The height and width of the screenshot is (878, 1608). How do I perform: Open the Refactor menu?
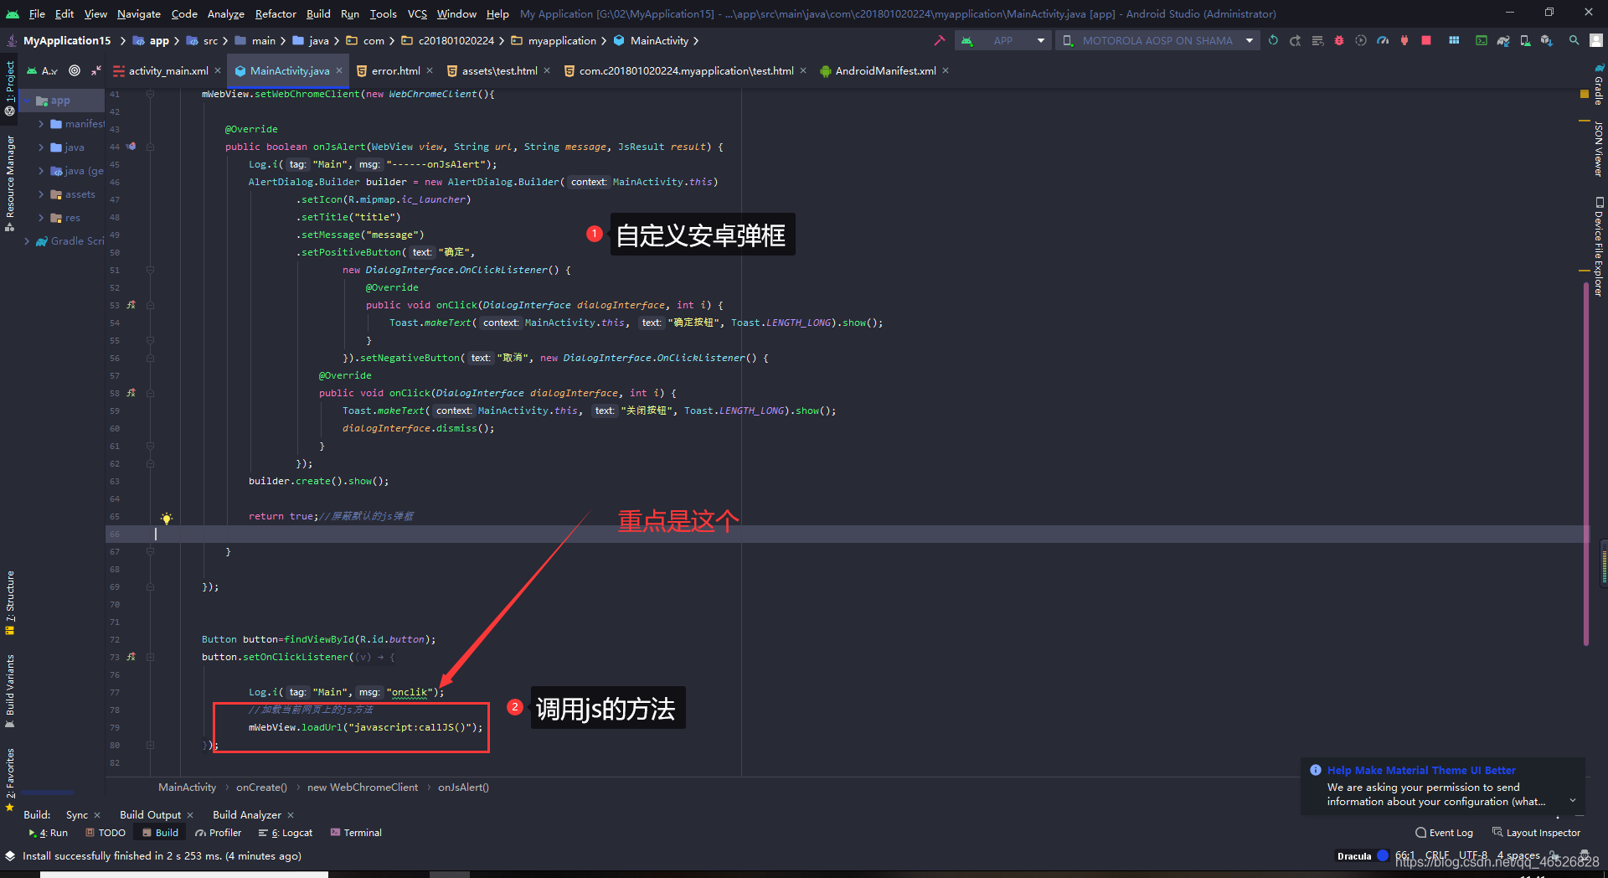click(276, 13)
